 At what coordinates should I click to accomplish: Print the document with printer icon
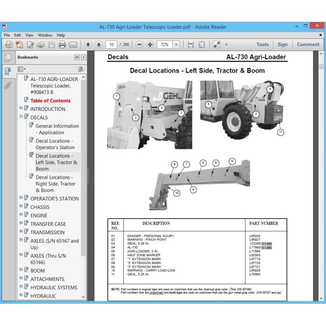tap(62, 45)
